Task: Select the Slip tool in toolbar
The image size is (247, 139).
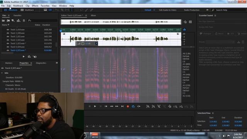Action: coord(67,10)
